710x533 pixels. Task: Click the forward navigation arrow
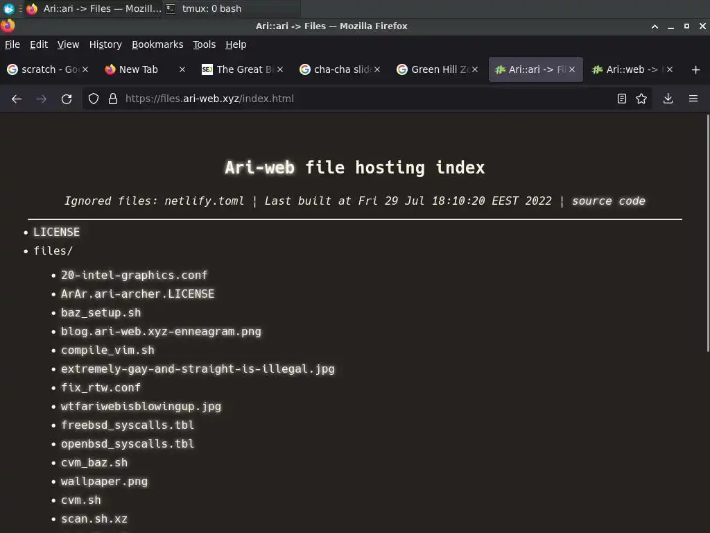(x=41, y=99)
